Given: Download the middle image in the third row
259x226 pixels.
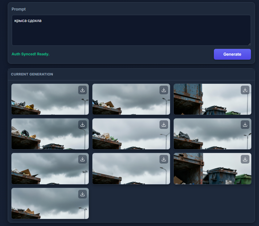Looking at the screenshot, I should click(x=164, y=159).
